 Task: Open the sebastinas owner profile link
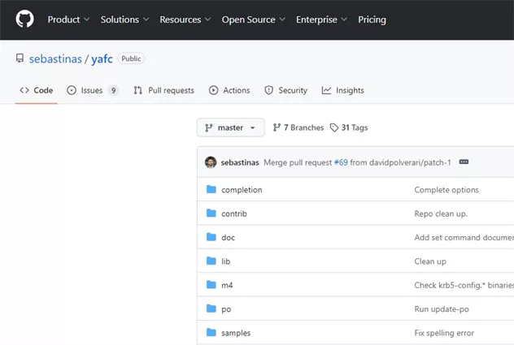[55, 59]
